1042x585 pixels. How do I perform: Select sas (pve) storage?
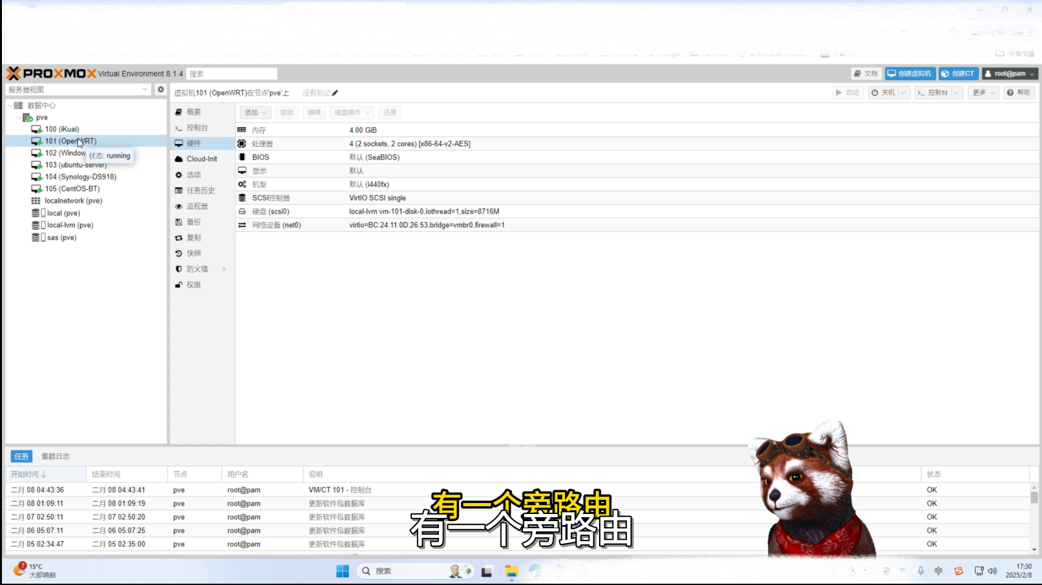(x=61, y=238)
